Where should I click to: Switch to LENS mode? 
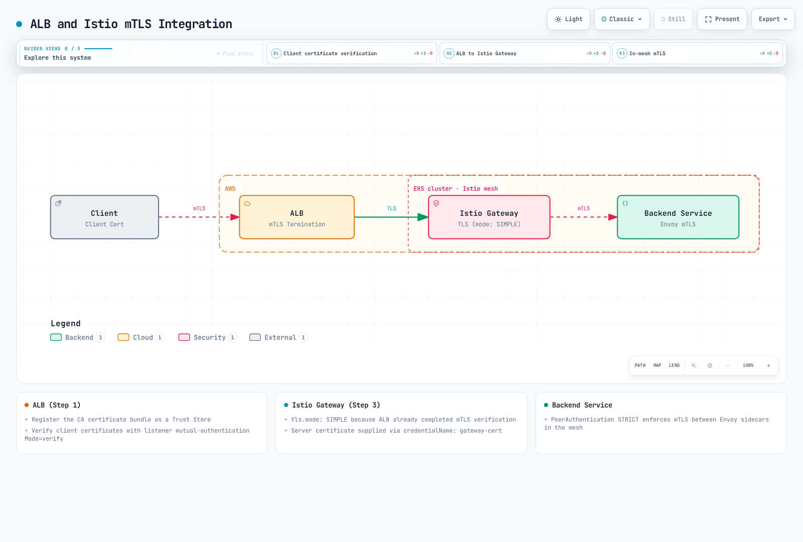[674, 365]
